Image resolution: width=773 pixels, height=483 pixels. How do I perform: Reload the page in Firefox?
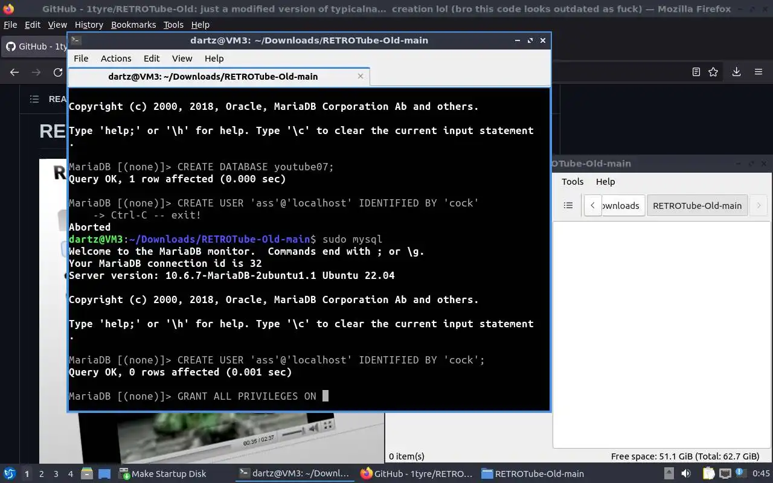[58, 72]
